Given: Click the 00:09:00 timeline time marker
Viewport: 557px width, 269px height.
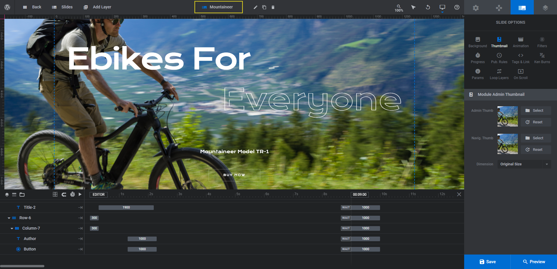Looking at the screenshot, I should [360, 195].
